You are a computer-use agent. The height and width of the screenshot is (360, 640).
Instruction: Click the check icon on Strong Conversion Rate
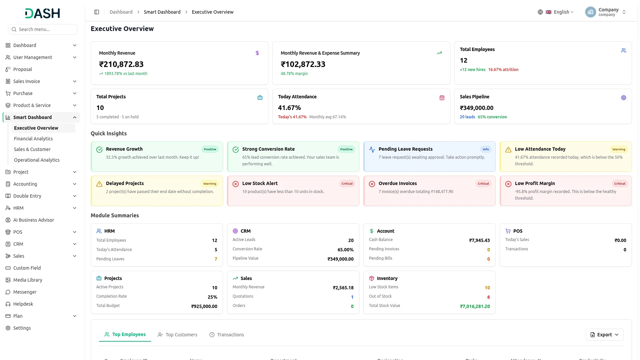236,150
